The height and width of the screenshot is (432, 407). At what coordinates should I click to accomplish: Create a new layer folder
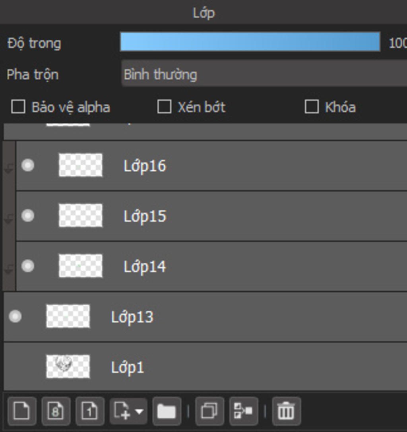167,411
